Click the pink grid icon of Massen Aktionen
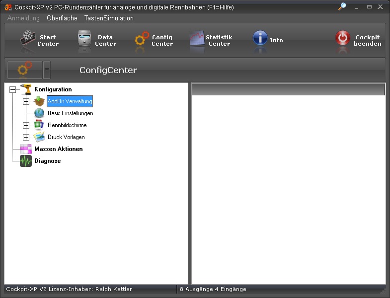Viewport: 390px width, 298px height. 26,149
